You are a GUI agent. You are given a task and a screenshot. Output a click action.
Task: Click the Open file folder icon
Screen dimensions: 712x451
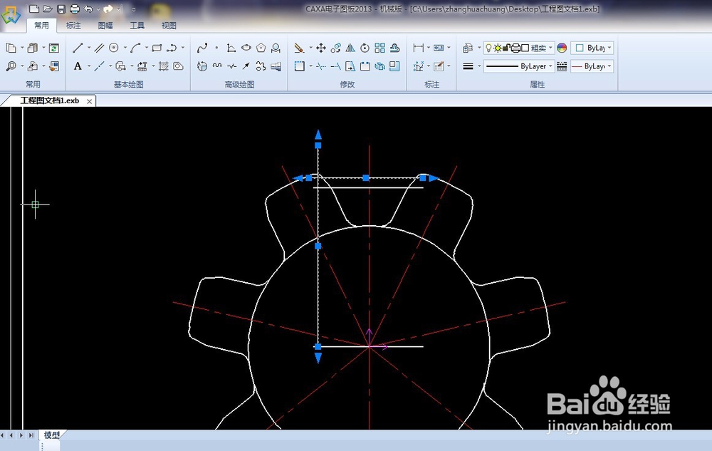pos(47,9)
